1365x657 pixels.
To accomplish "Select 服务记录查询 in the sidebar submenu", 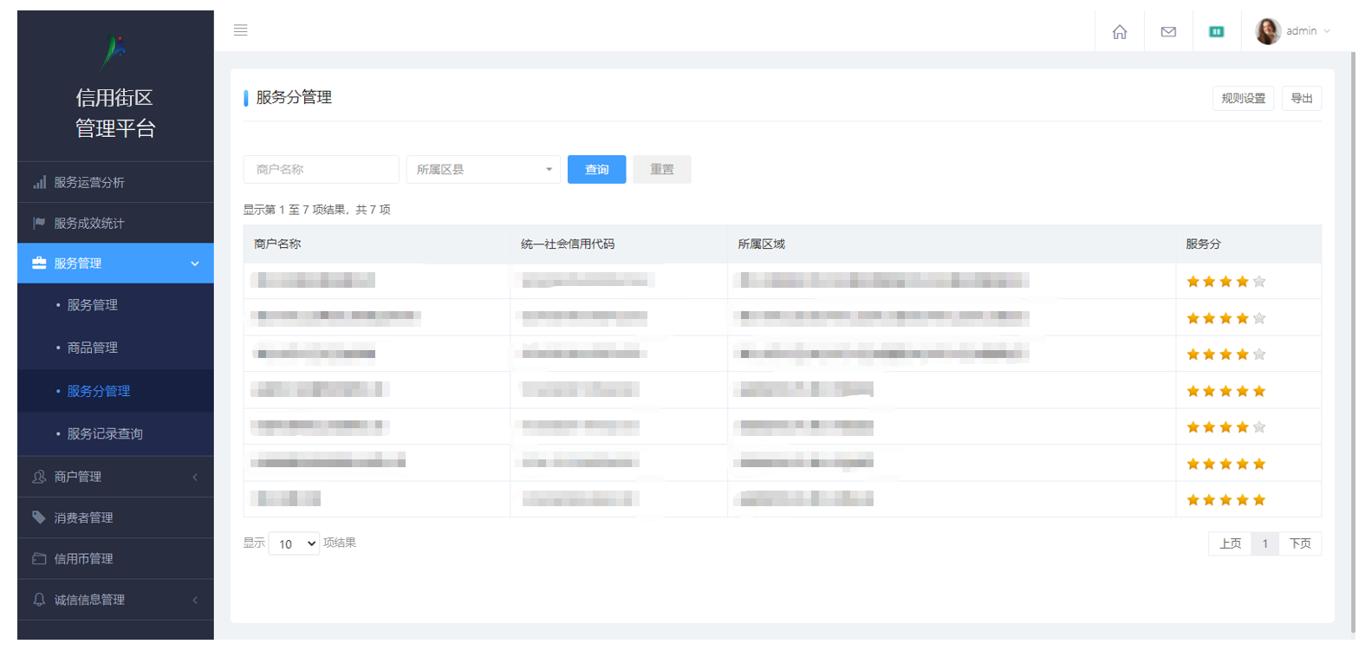I will 105,434.
